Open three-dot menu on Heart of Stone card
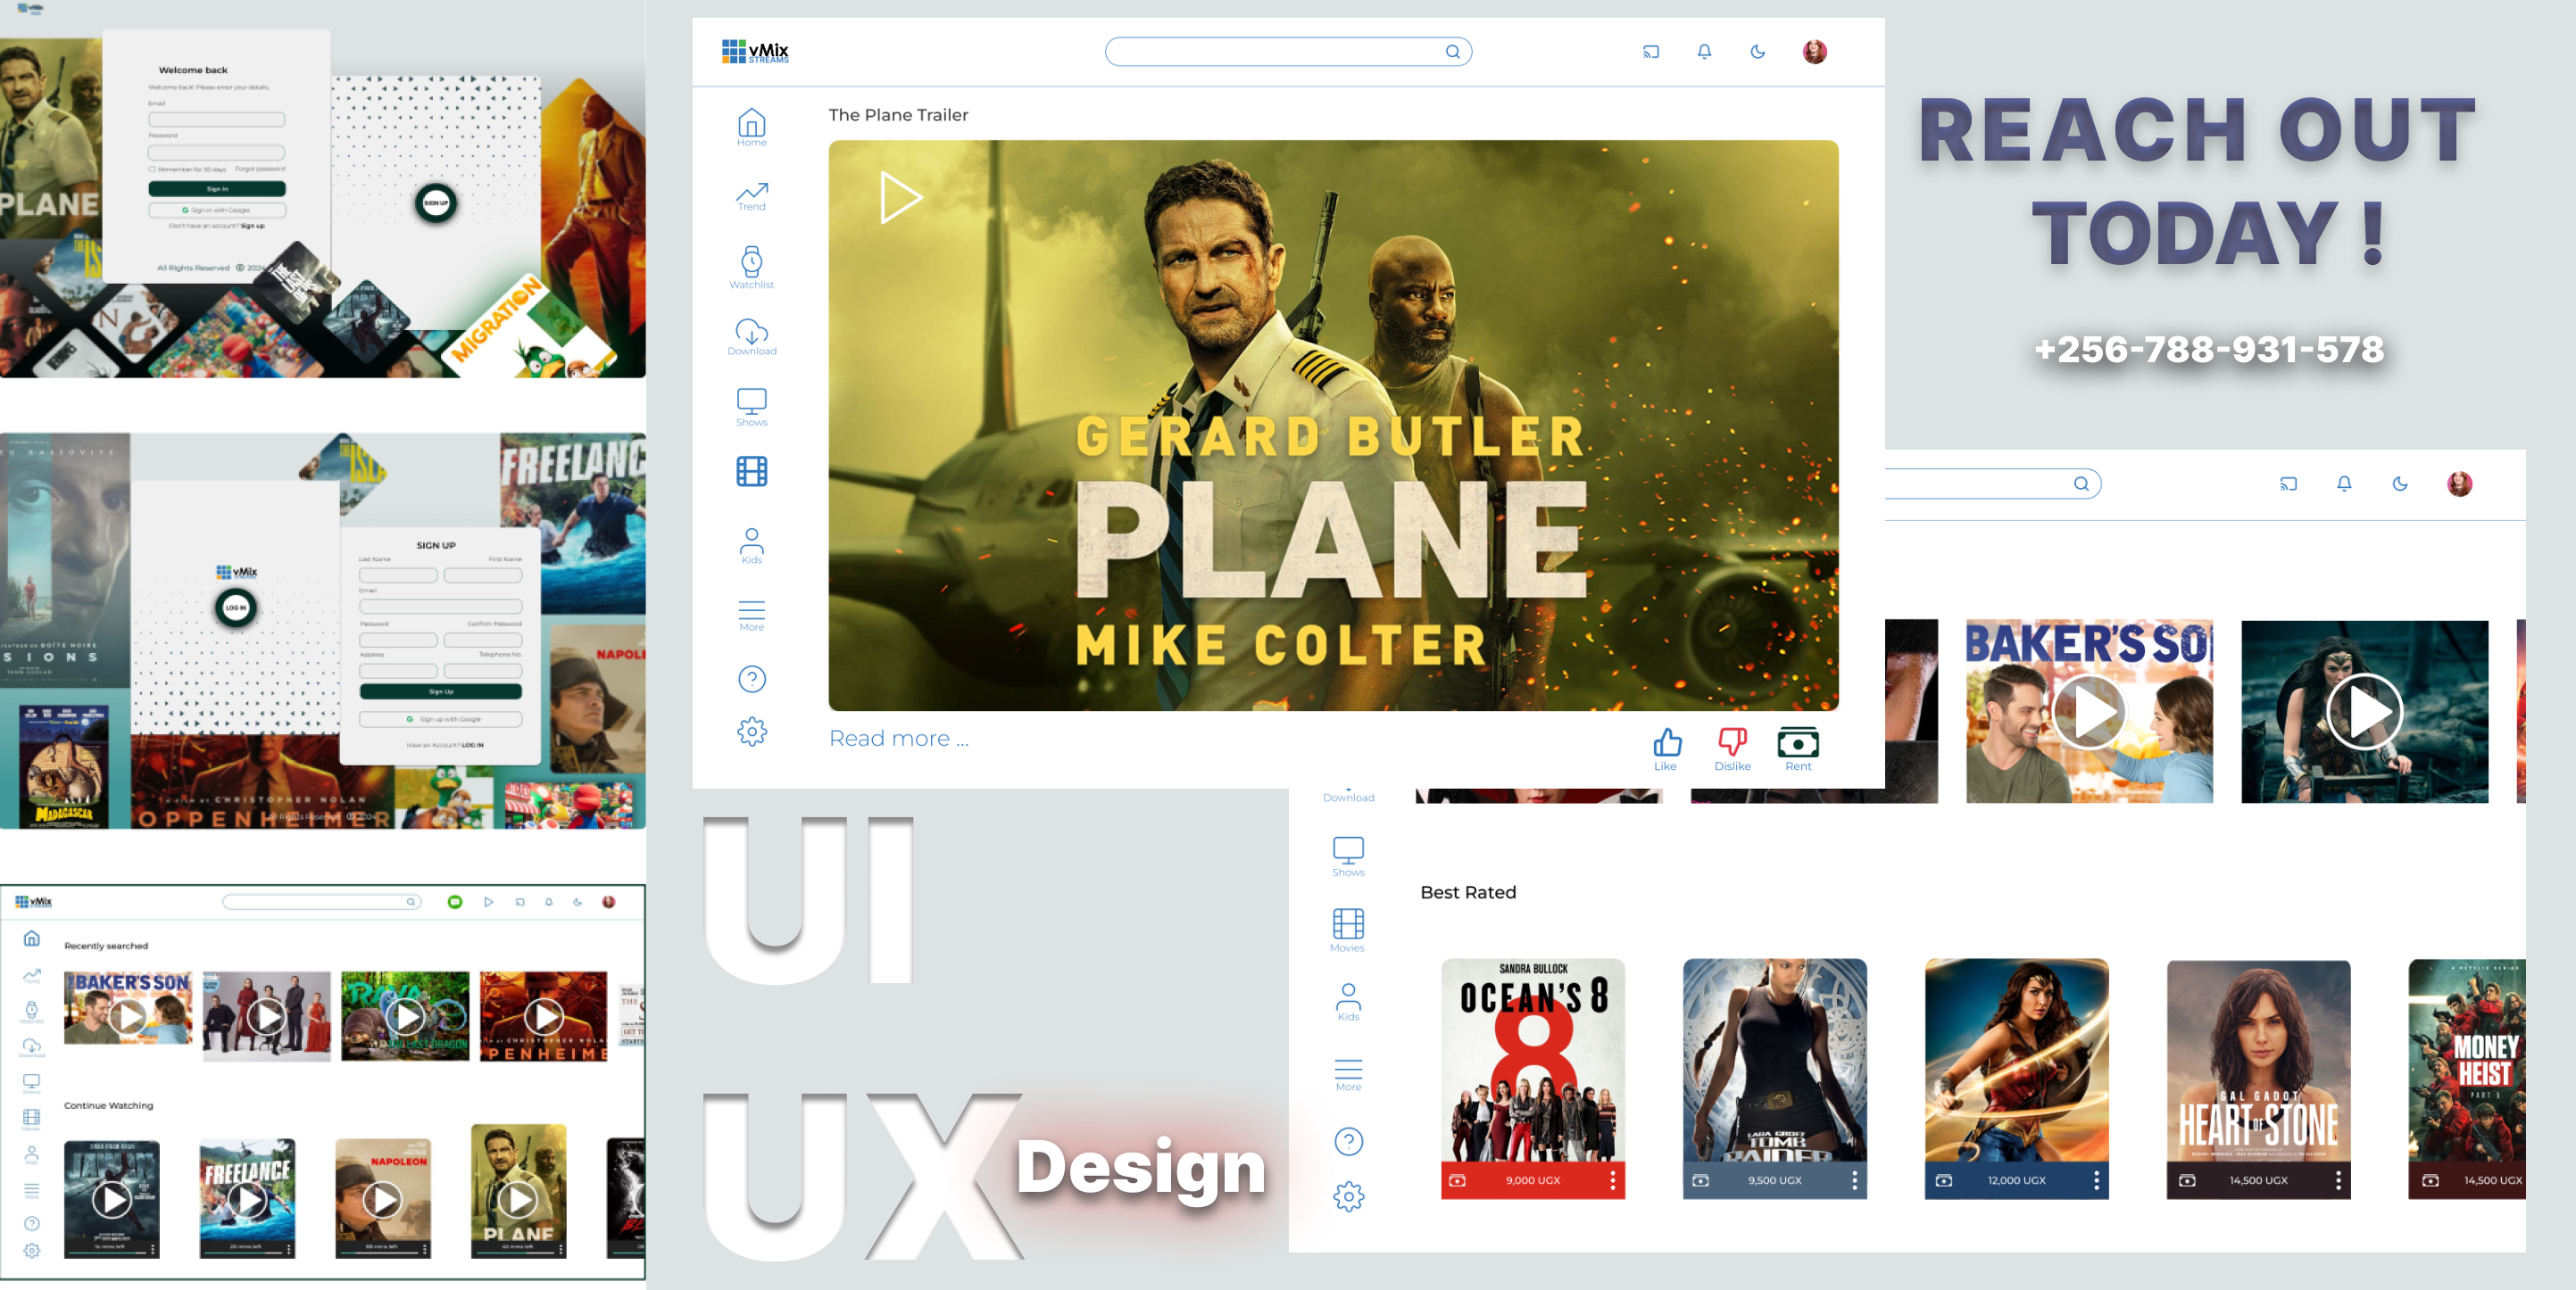Viewport: 2576px width, 1290px height. point(2338,1180)
